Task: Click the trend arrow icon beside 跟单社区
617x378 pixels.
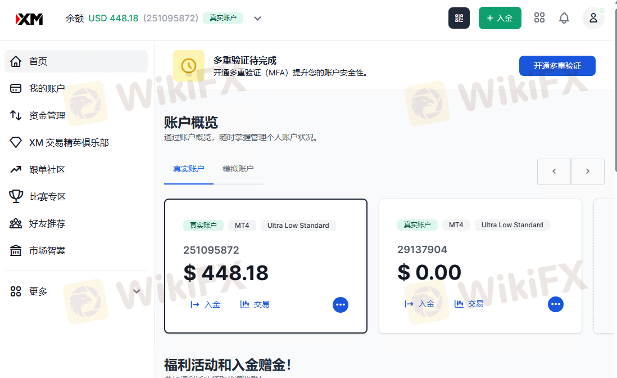Action: (x=16, y=169)
